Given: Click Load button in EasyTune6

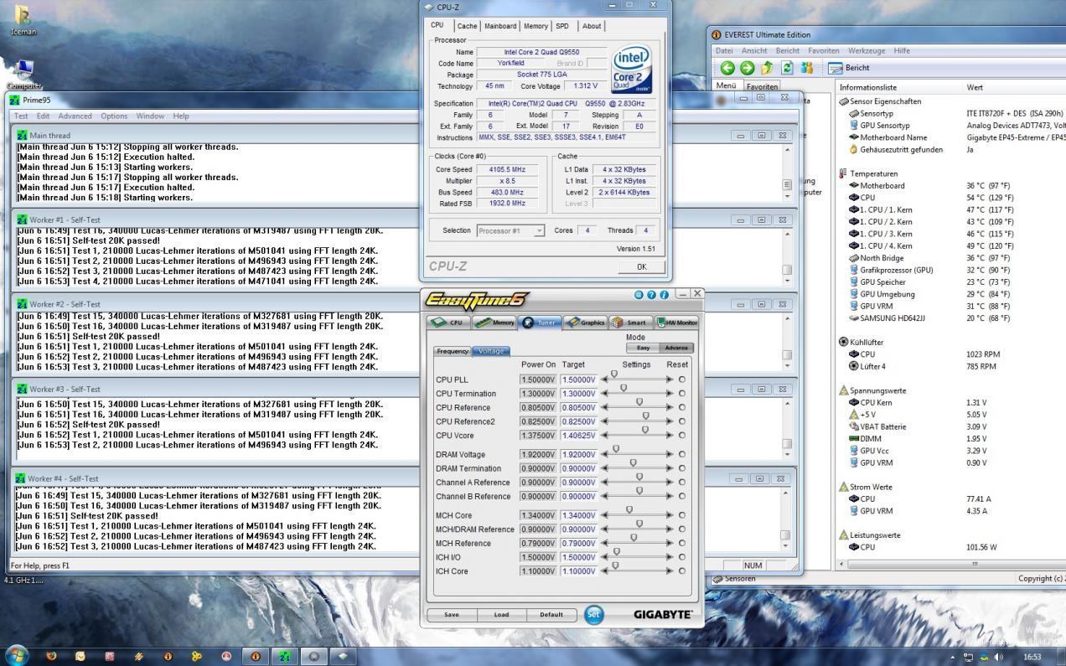Looking at the screenshot, I should point(501,614).
